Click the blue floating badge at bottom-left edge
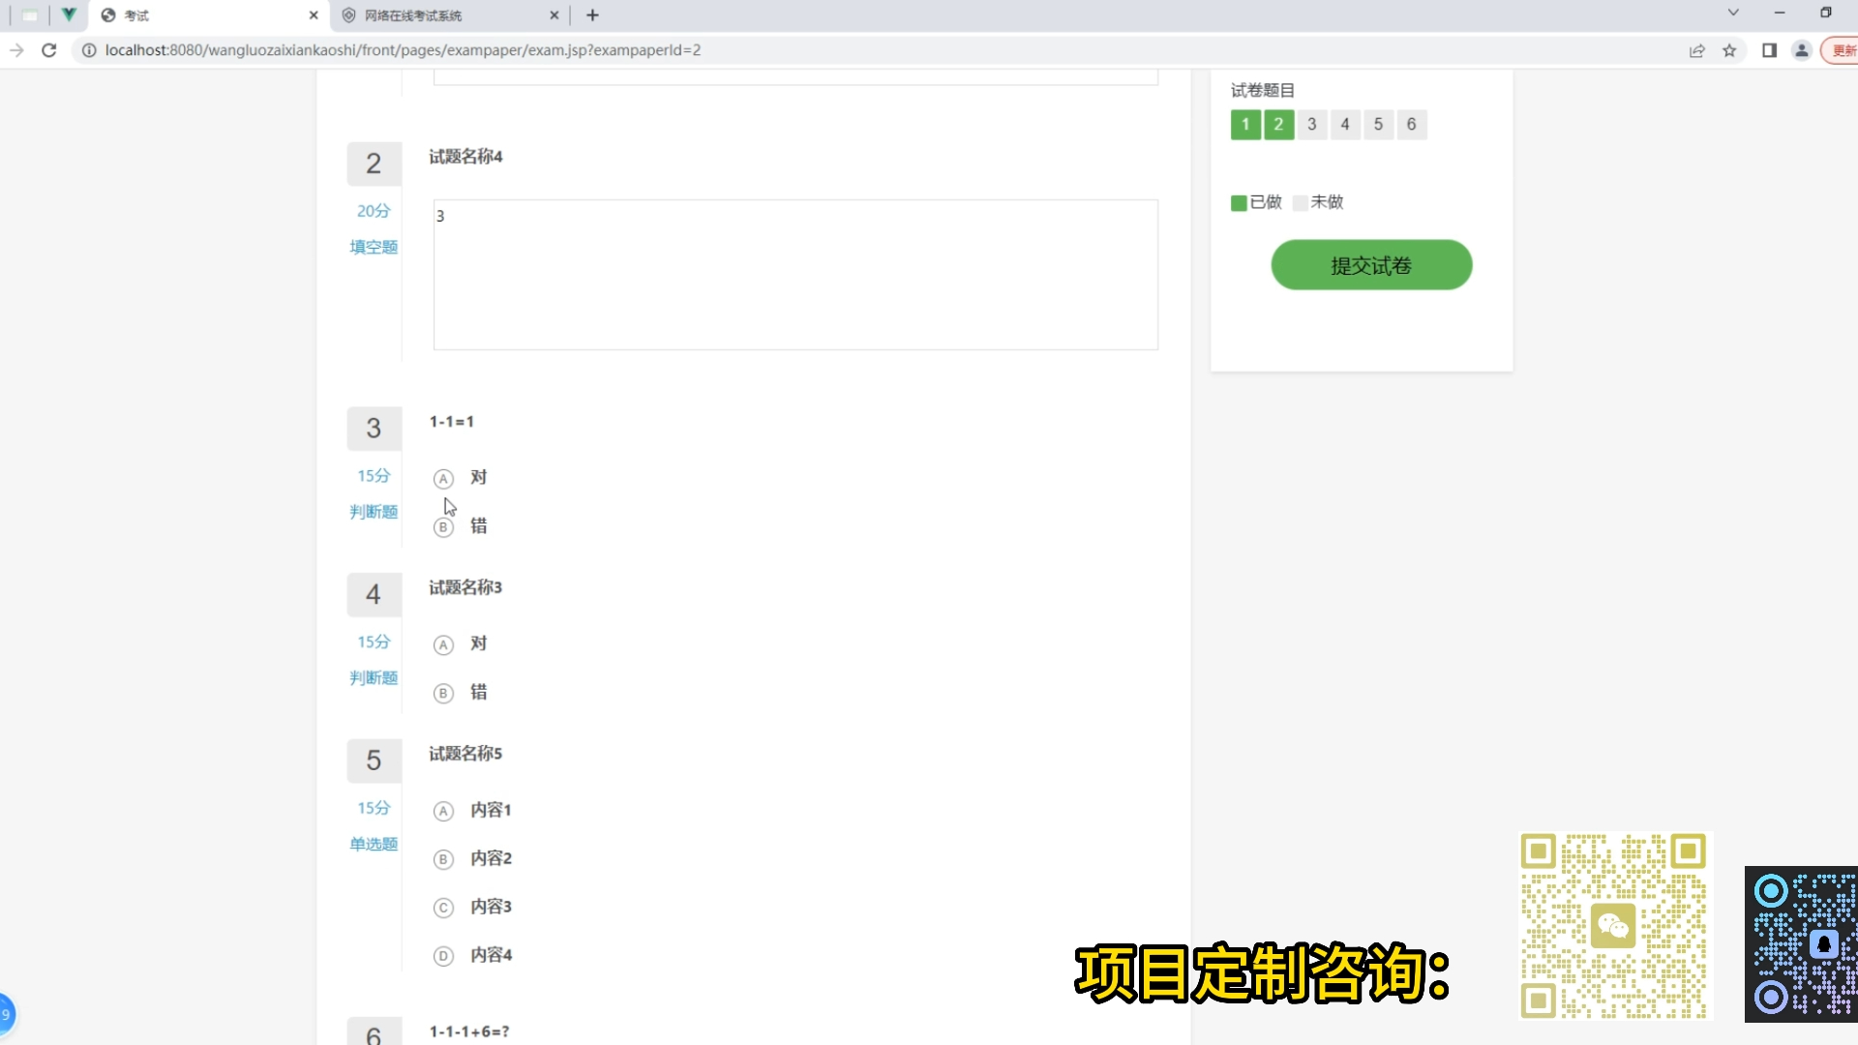 coord(6,1014)
